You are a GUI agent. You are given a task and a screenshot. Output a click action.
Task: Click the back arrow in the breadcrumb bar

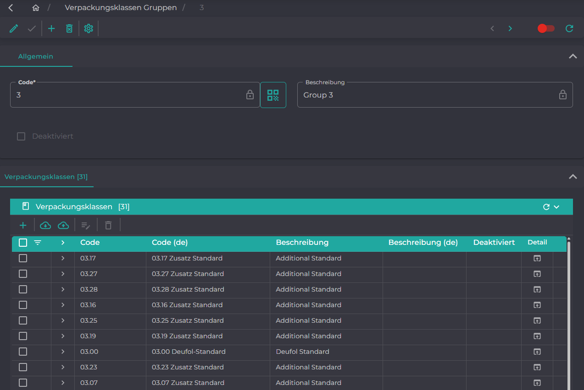coord(11,8)
